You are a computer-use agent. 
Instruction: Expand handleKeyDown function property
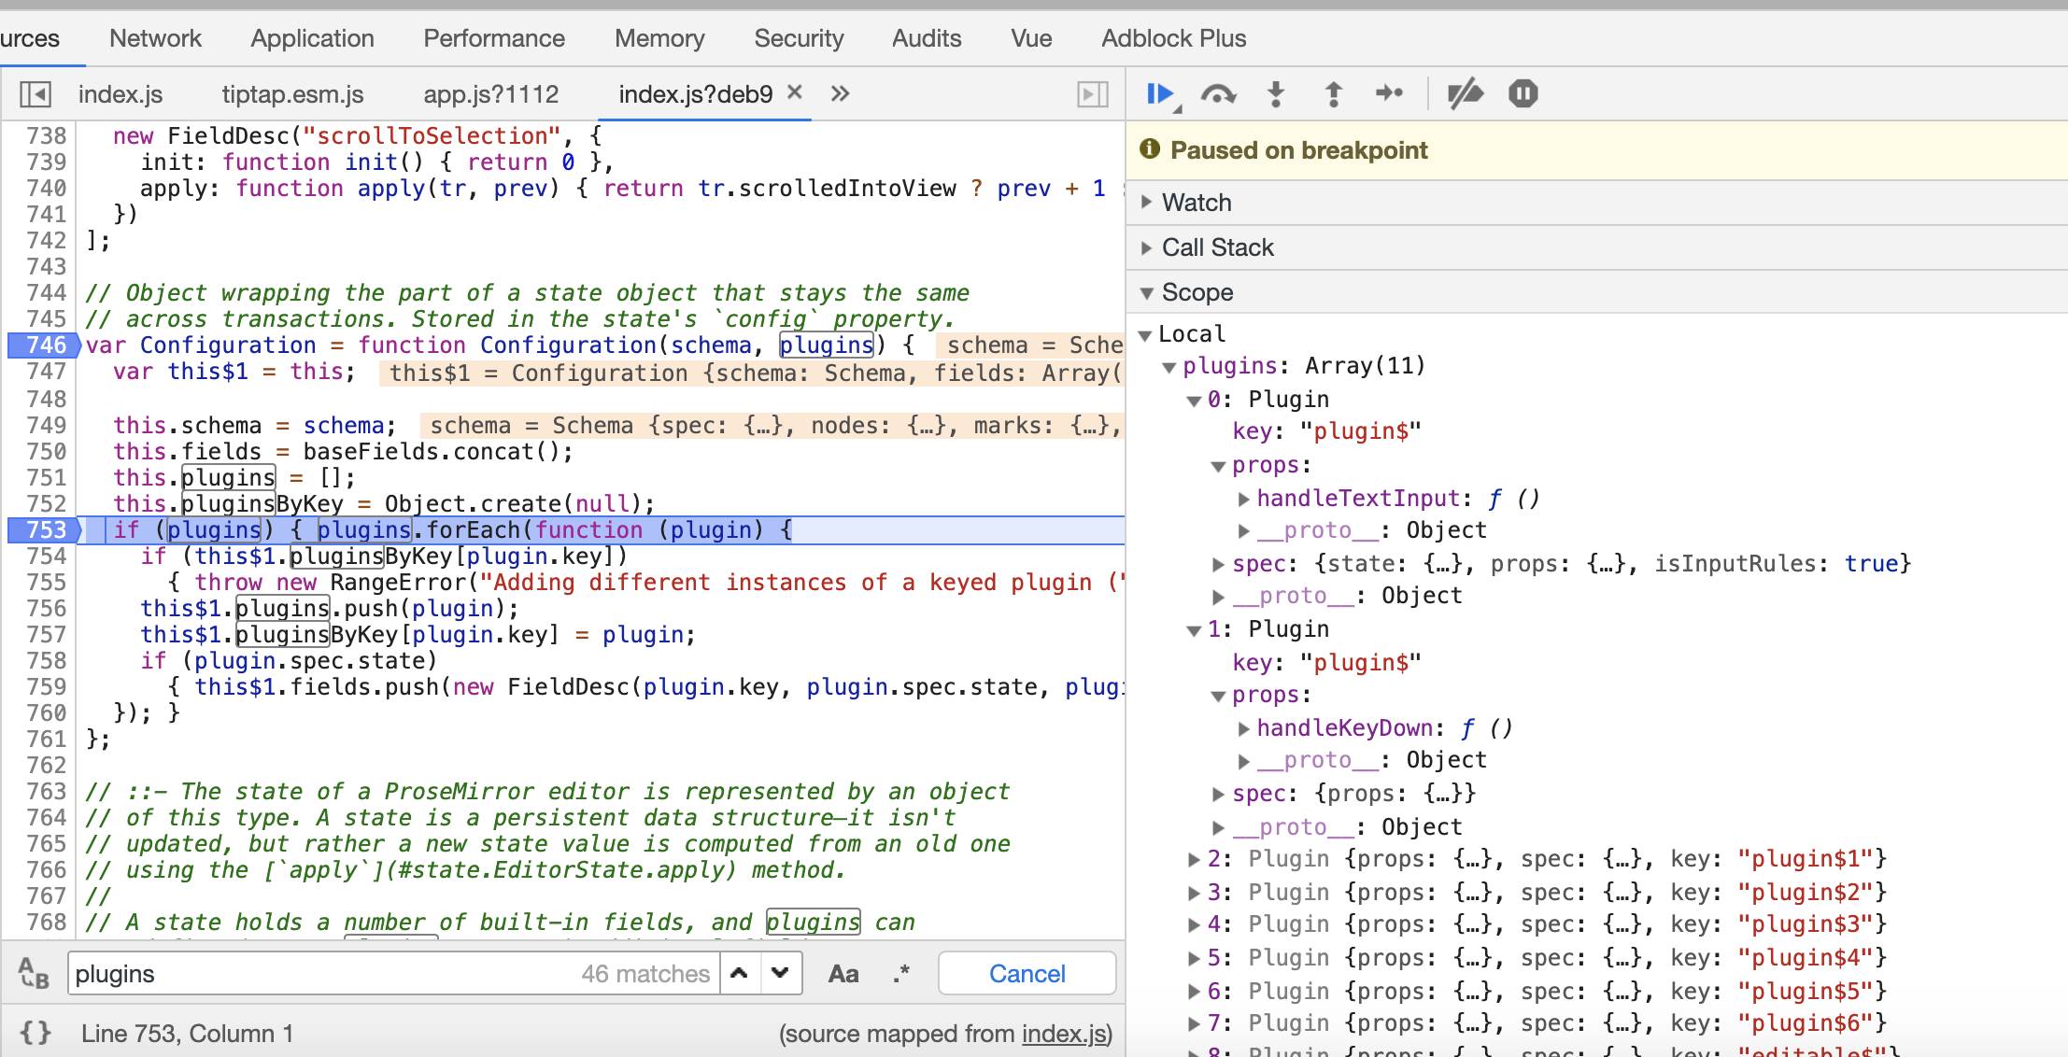[1243, 729]
